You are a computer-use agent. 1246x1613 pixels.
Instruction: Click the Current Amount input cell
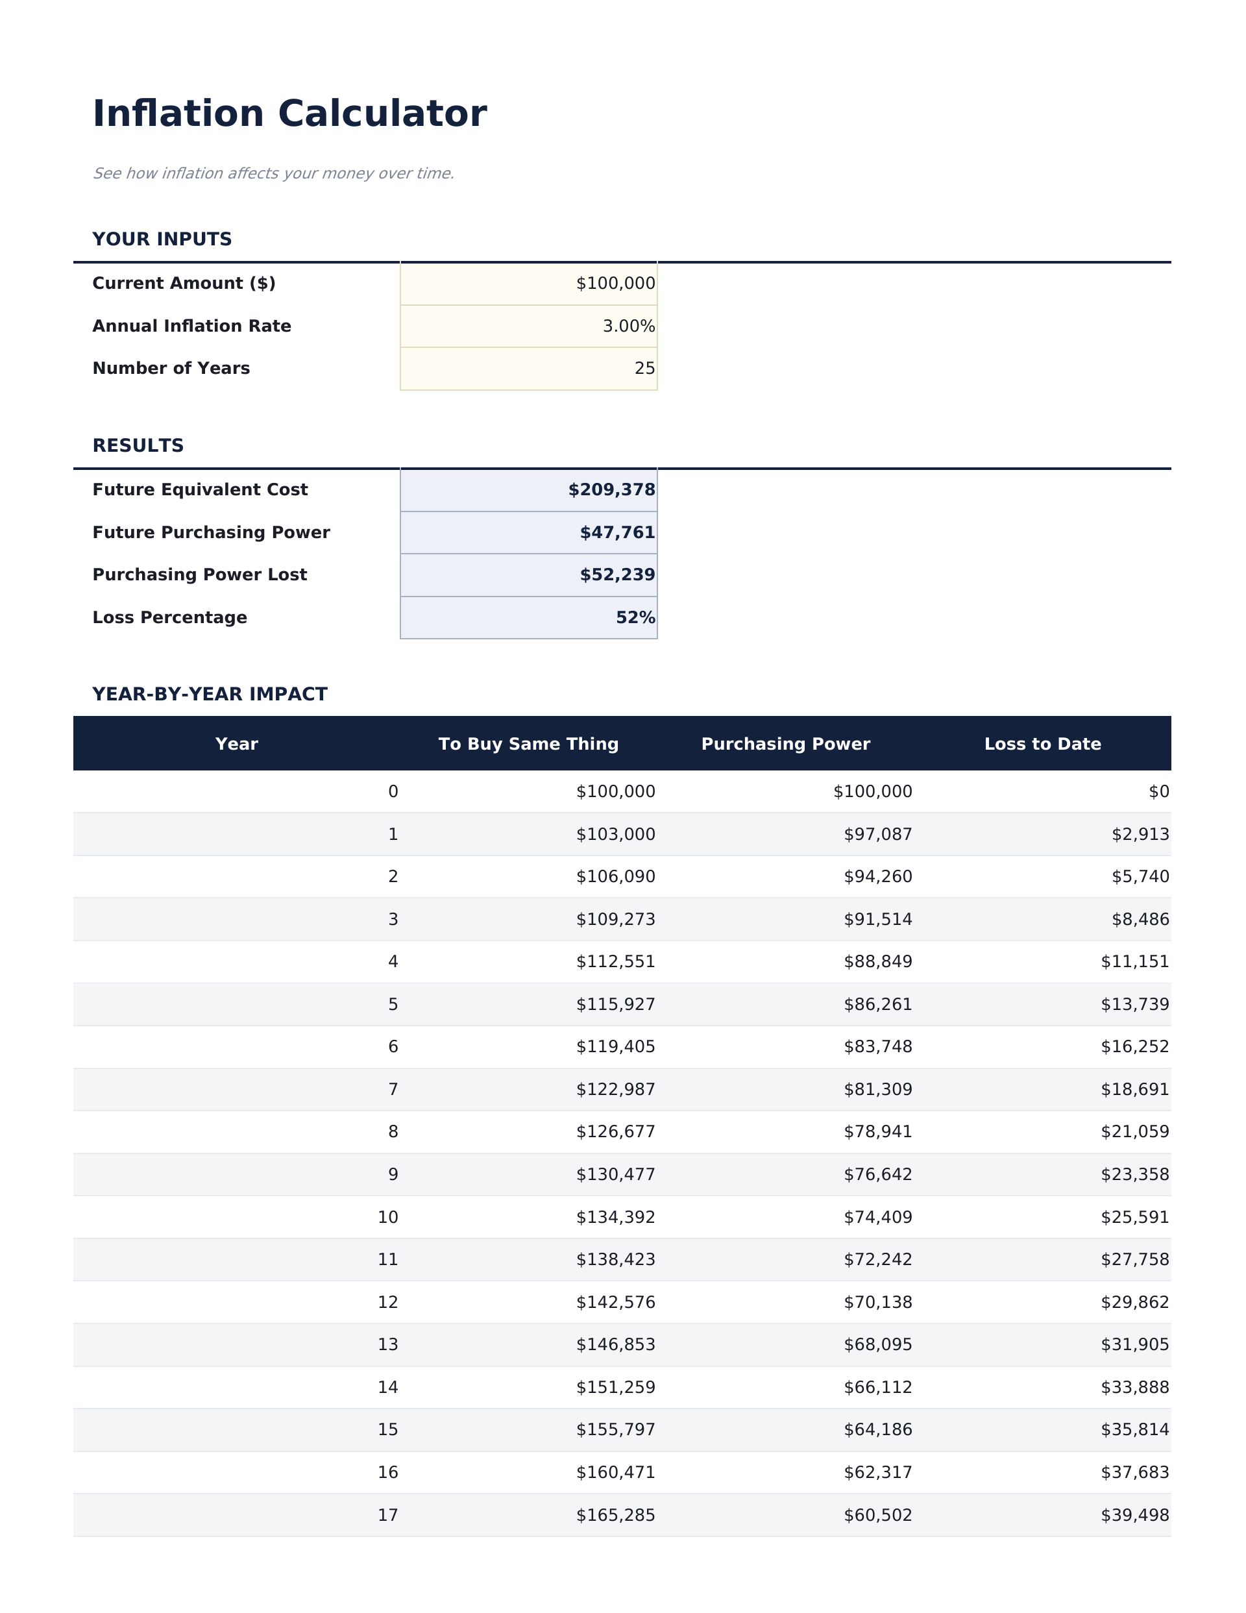point(528,284)
